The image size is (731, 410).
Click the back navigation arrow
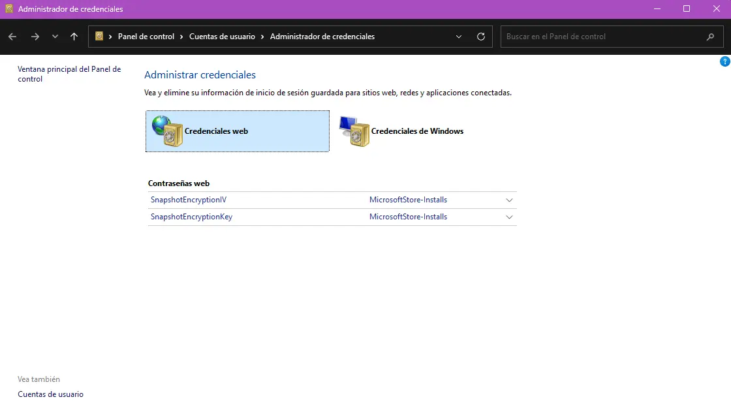(x=12, y=37)
